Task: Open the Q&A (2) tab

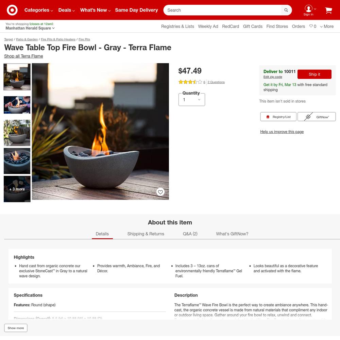Action: (x=190, y=234)
